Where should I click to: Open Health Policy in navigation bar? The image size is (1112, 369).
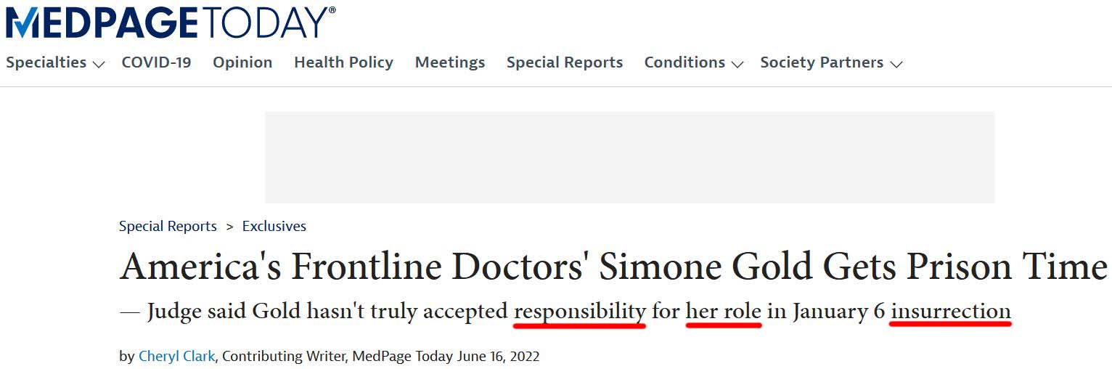click(x=343, y=62)
